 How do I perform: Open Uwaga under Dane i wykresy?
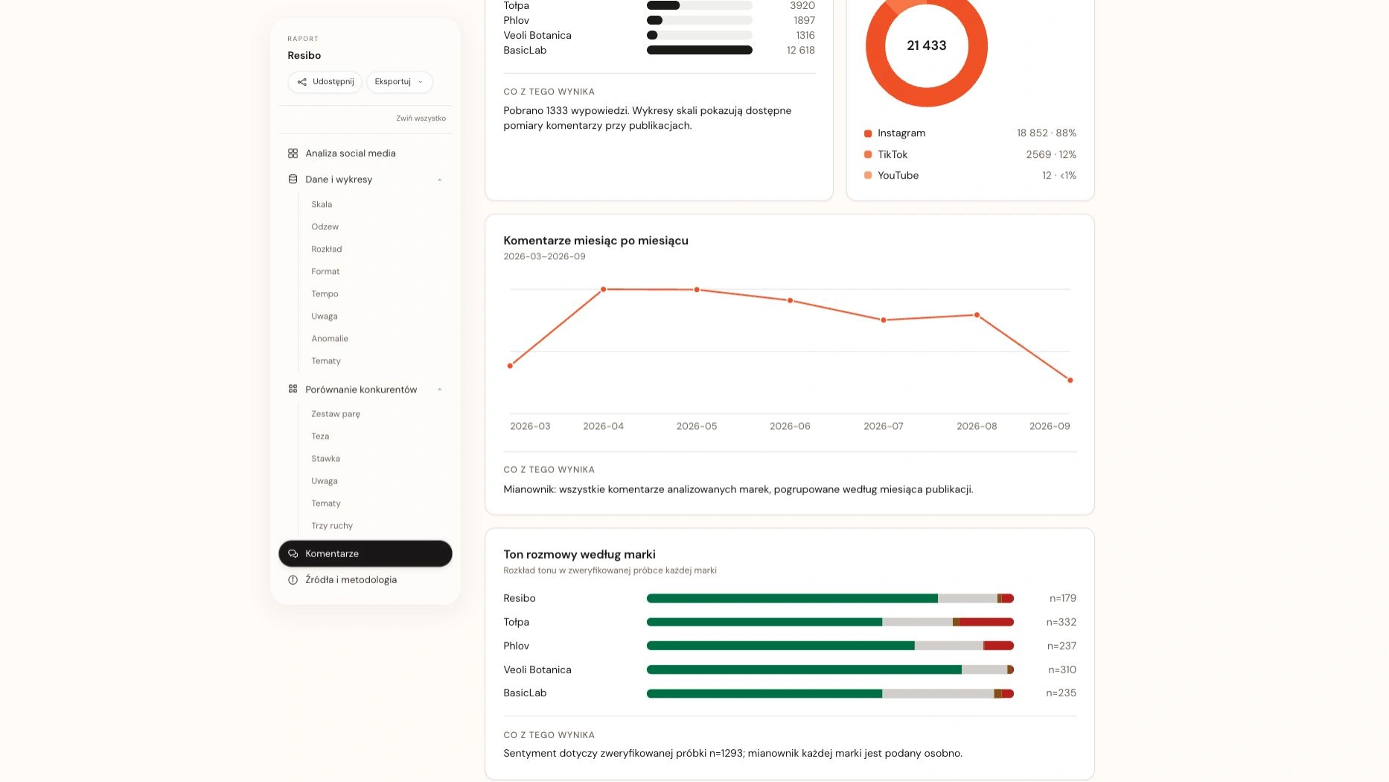tap(325, 316)
